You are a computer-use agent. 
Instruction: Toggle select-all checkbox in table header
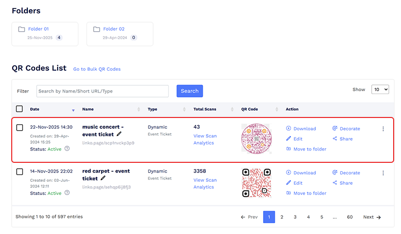[20, 109]
